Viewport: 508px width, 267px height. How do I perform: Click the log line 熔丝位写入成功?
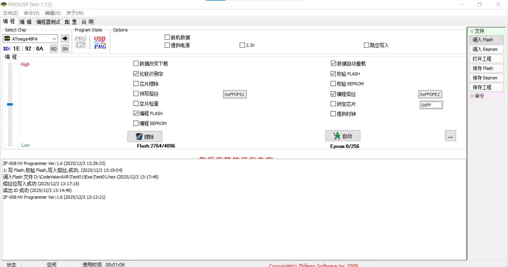(x=41, y=184)
